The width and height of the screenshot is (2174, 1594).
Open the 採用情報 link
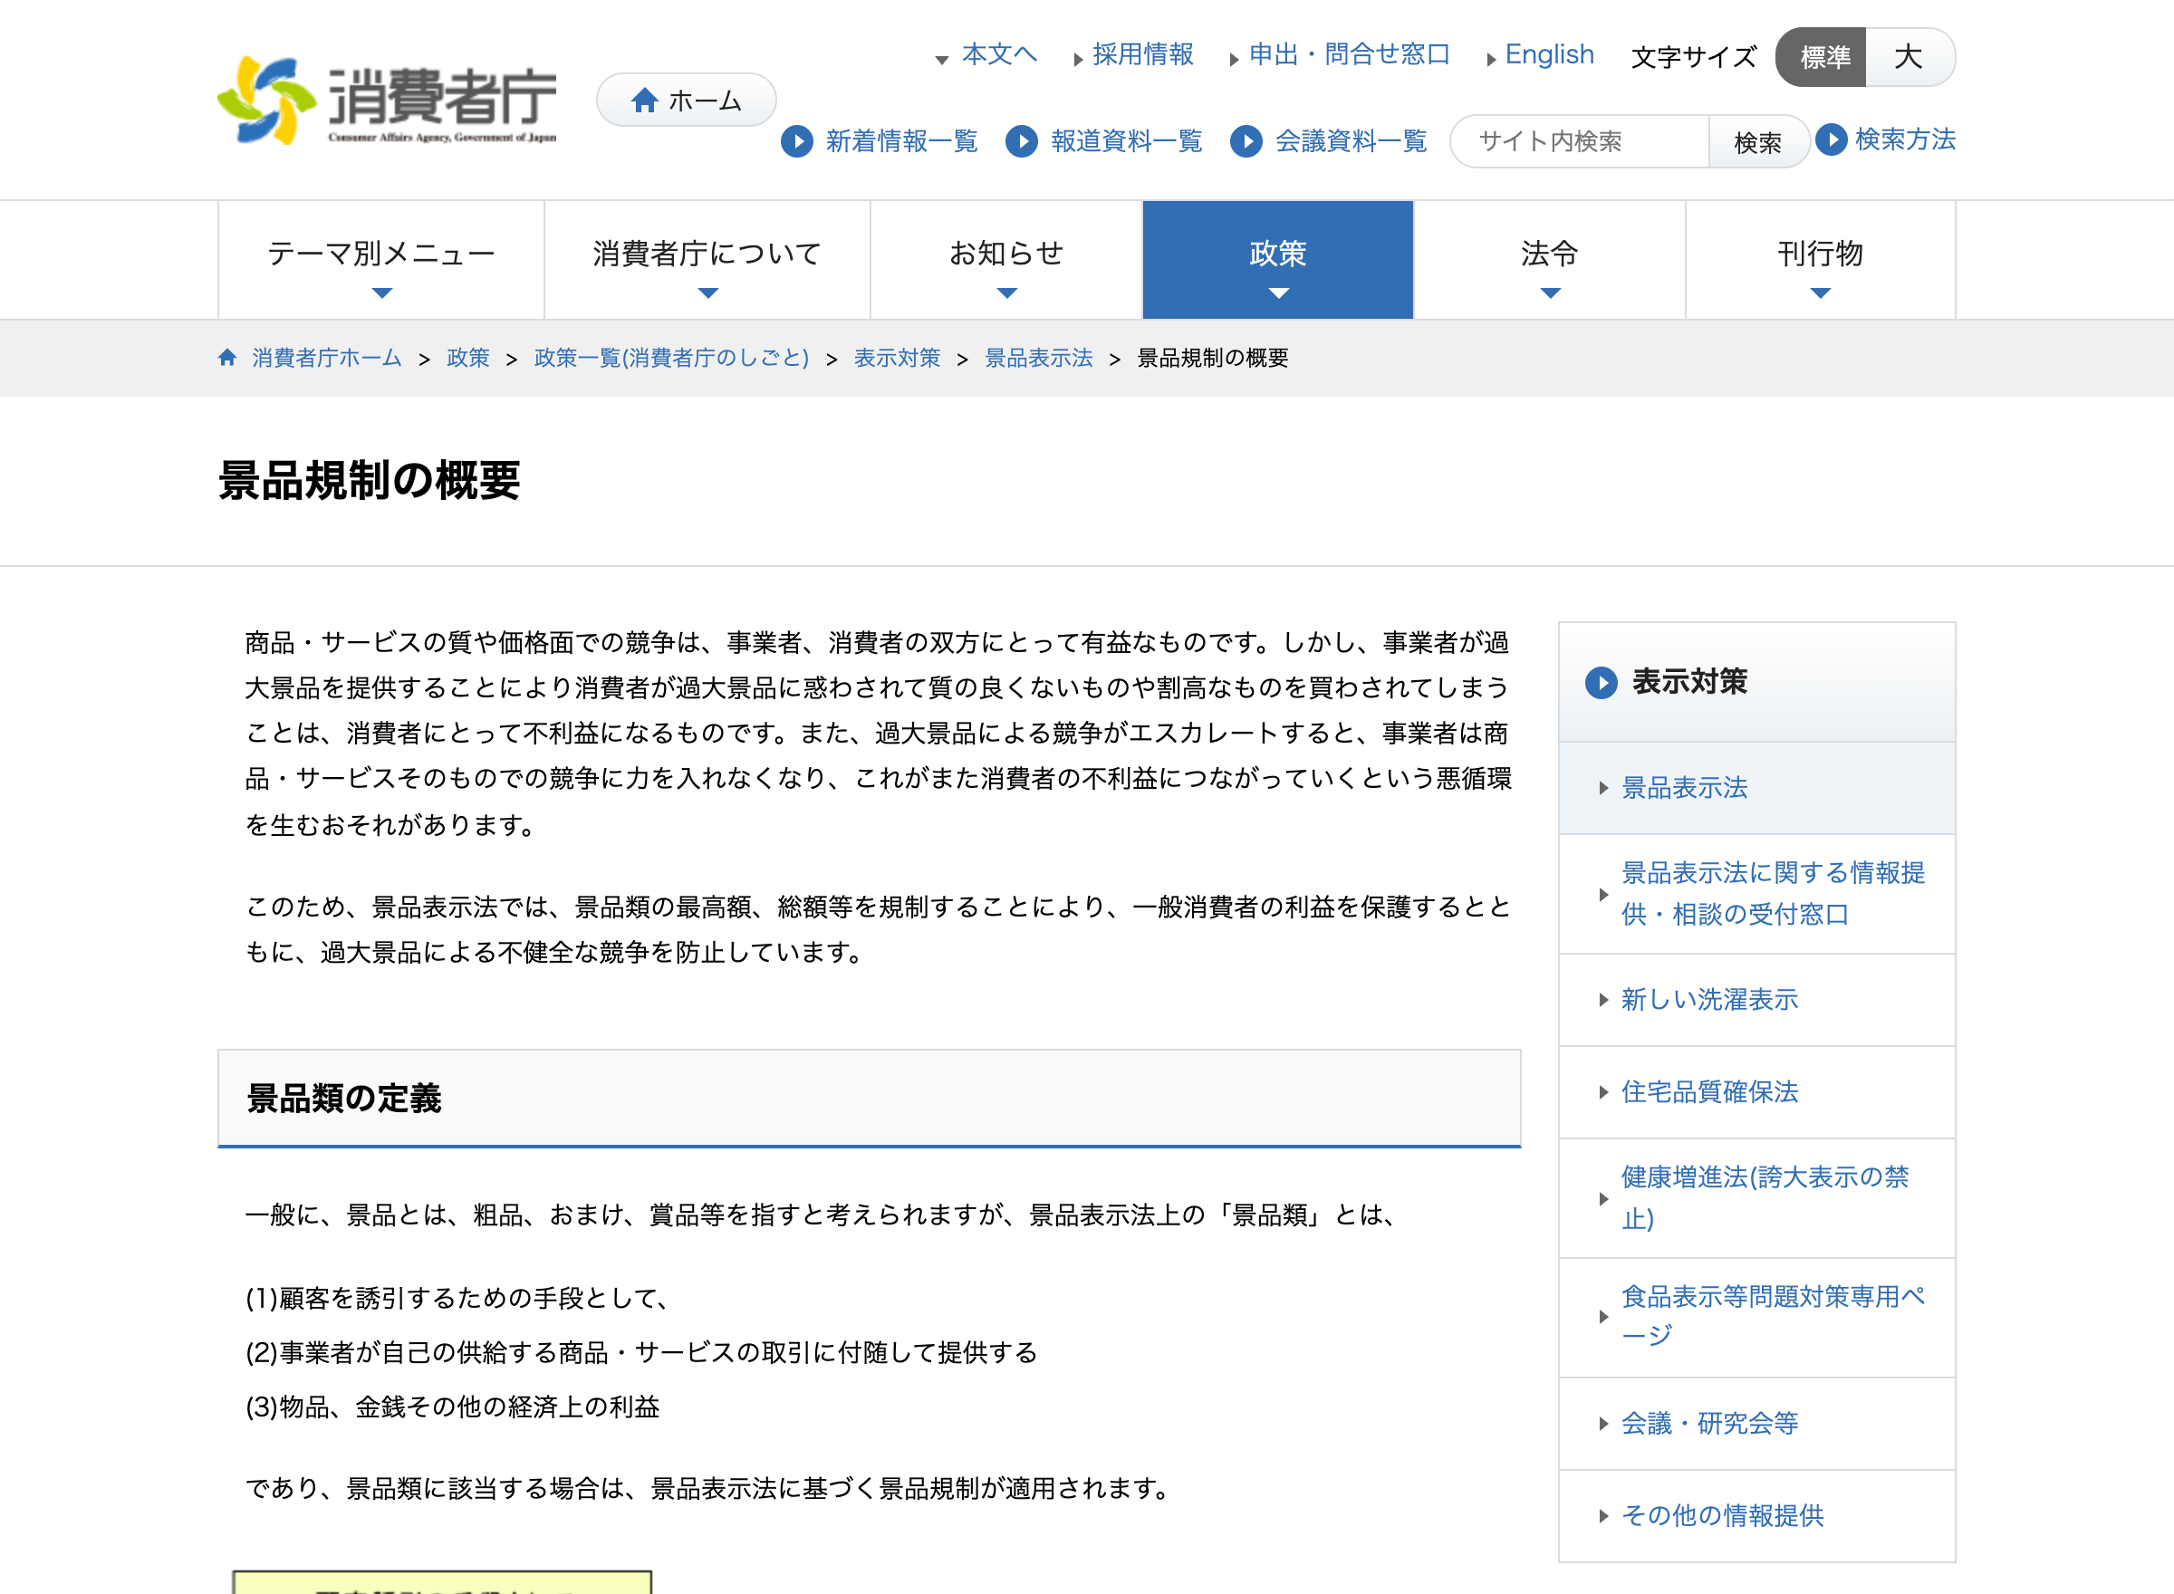click(x=1143, y=55)
